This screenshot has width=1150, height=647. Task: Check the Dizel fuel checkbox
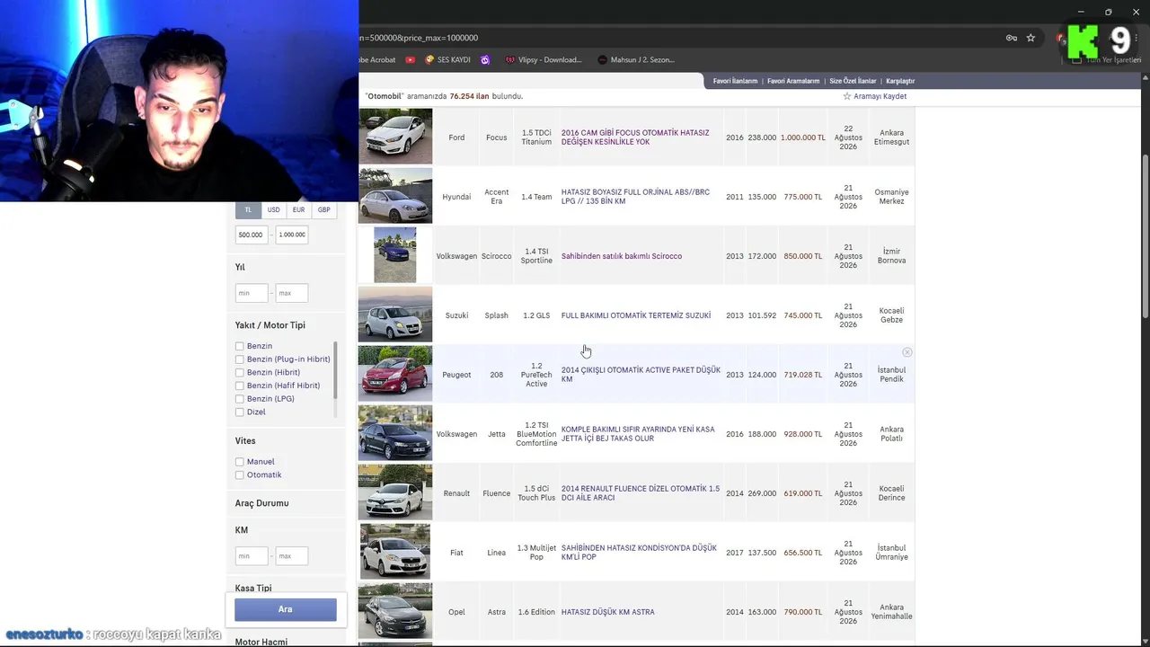click(x=240, y=412)
